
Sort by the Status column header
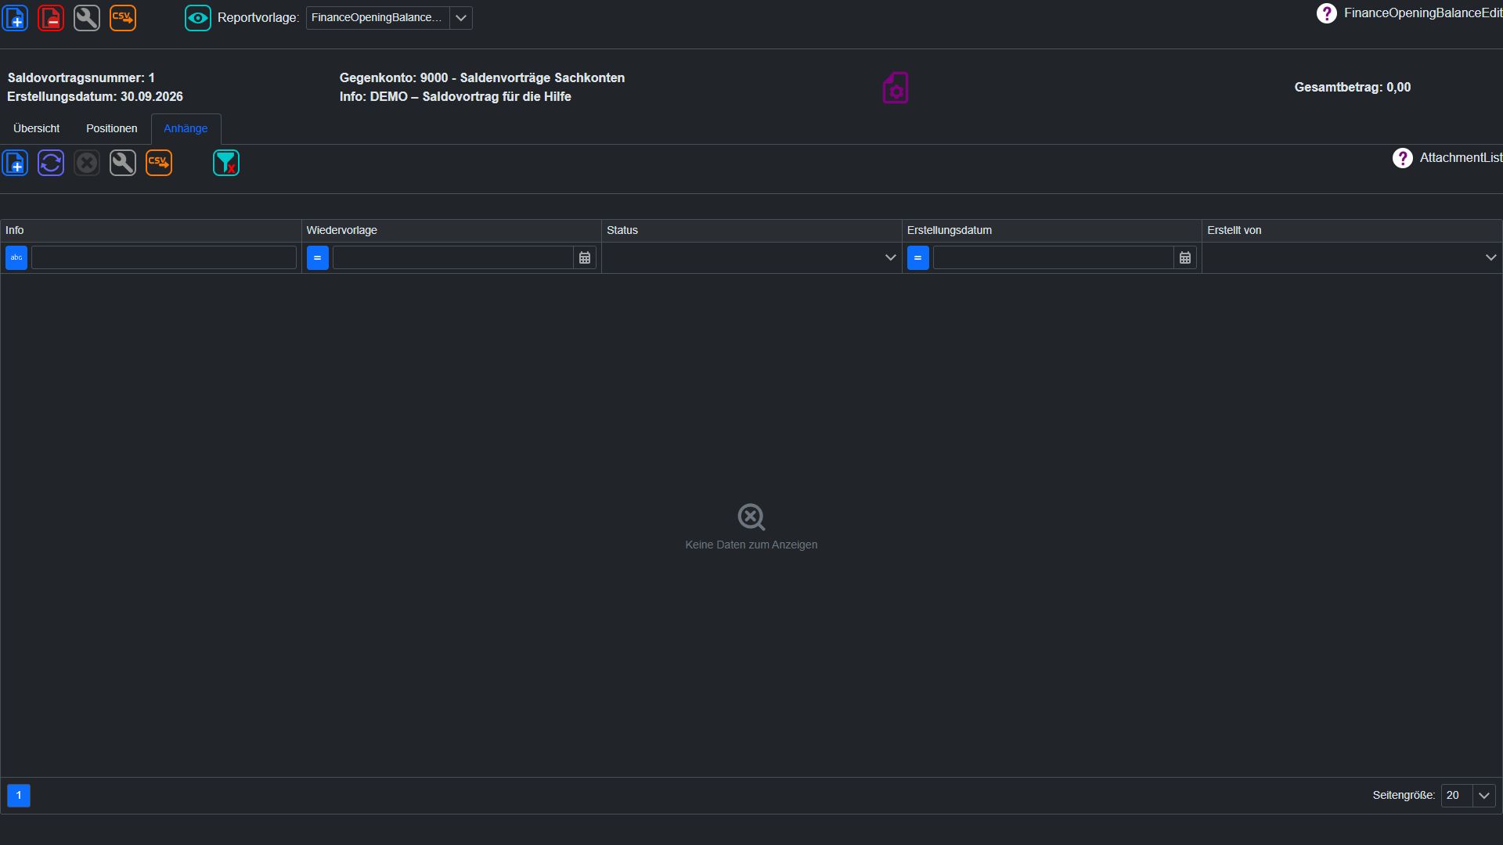(x=751, y=230)
